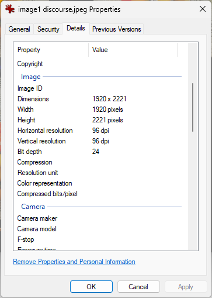Screen dimensions: 212x298
Task: Select the Color representation property row
Action: click(x=98, y=183)
